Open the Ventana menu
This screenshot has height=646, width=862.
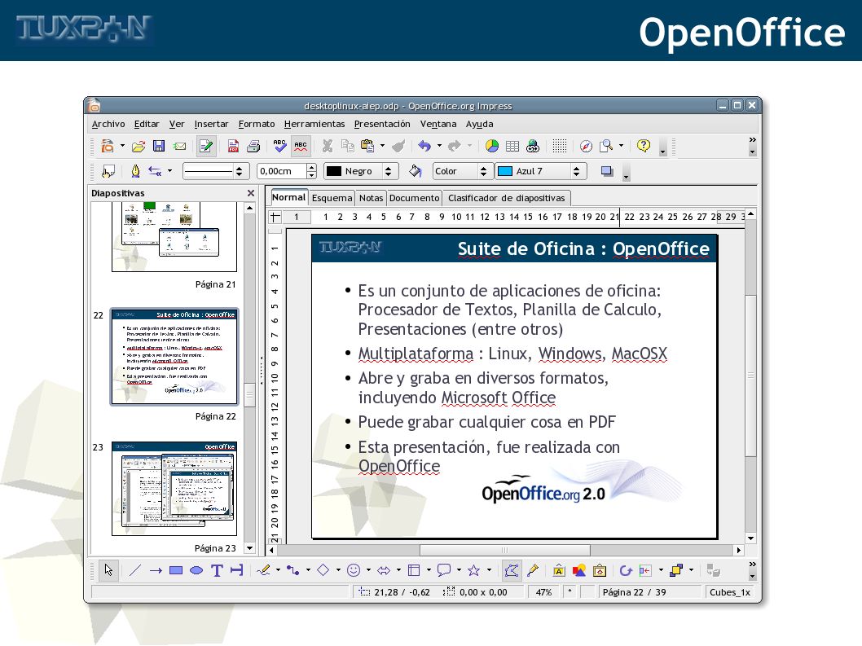438,125
